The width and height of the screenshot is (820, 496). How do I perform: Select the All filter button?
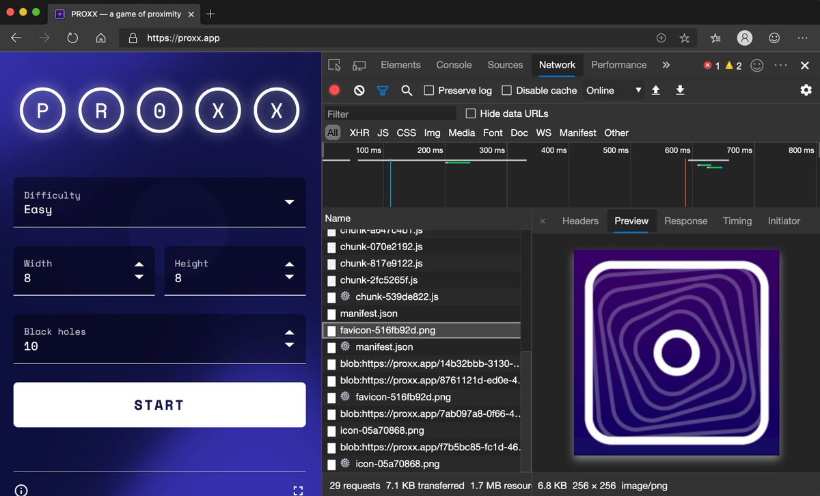click(x=333, y=133)
